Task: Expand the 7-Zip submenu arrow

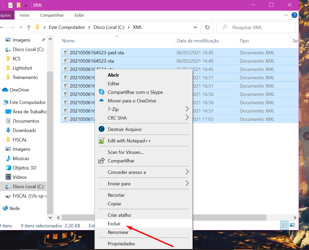Action: [x=187, y=109]
